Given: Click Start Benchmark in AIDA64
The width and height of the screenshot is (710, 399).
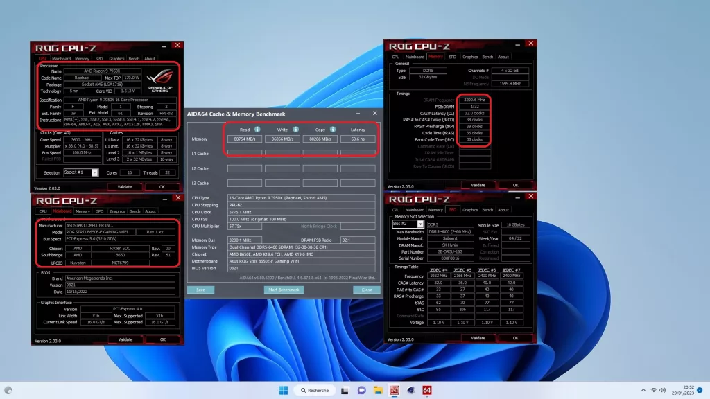Looking at the screenshot, I should pos(286,290).
